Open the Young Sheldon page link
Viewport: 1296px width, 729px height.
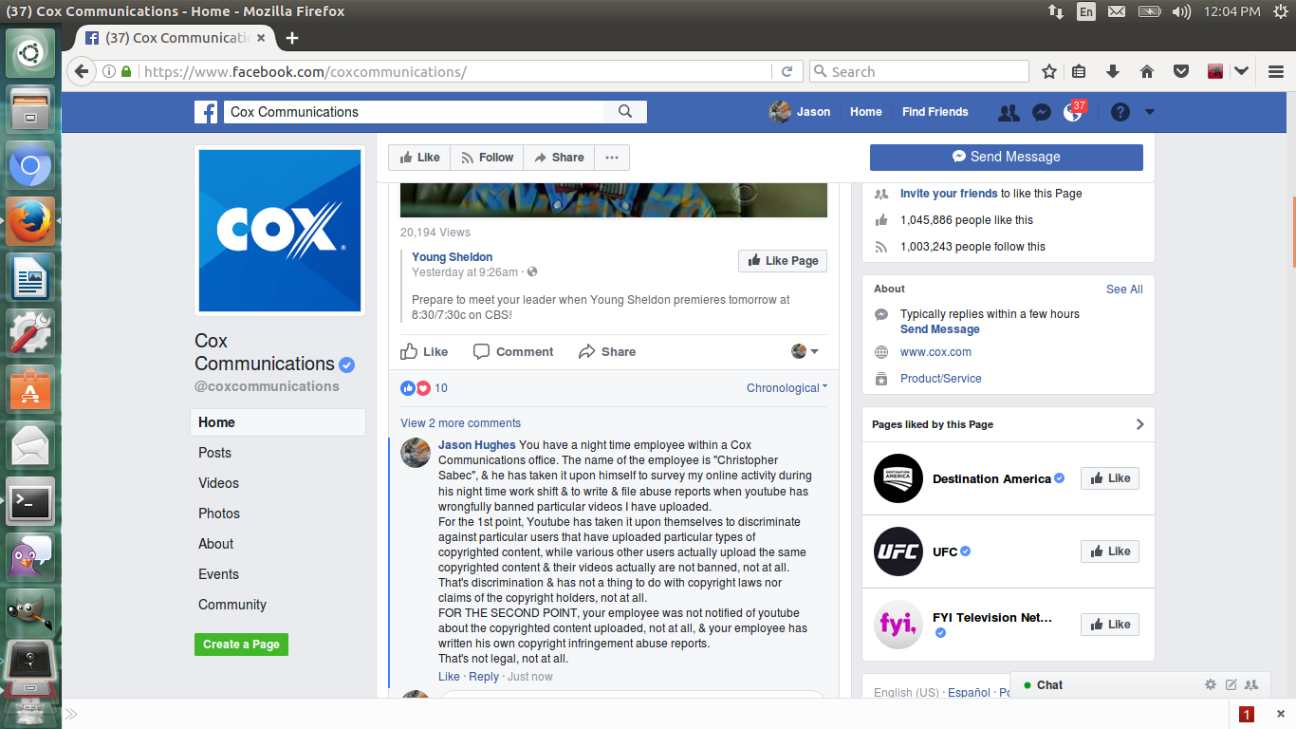452,257
